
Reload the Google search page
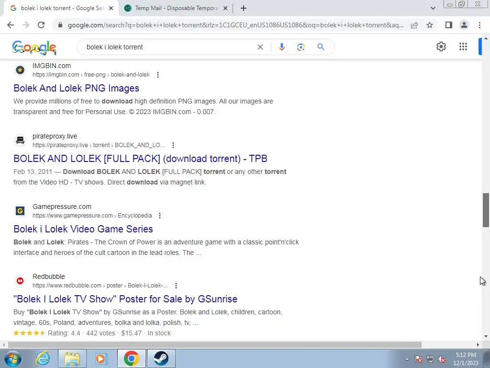pos(41,25)
